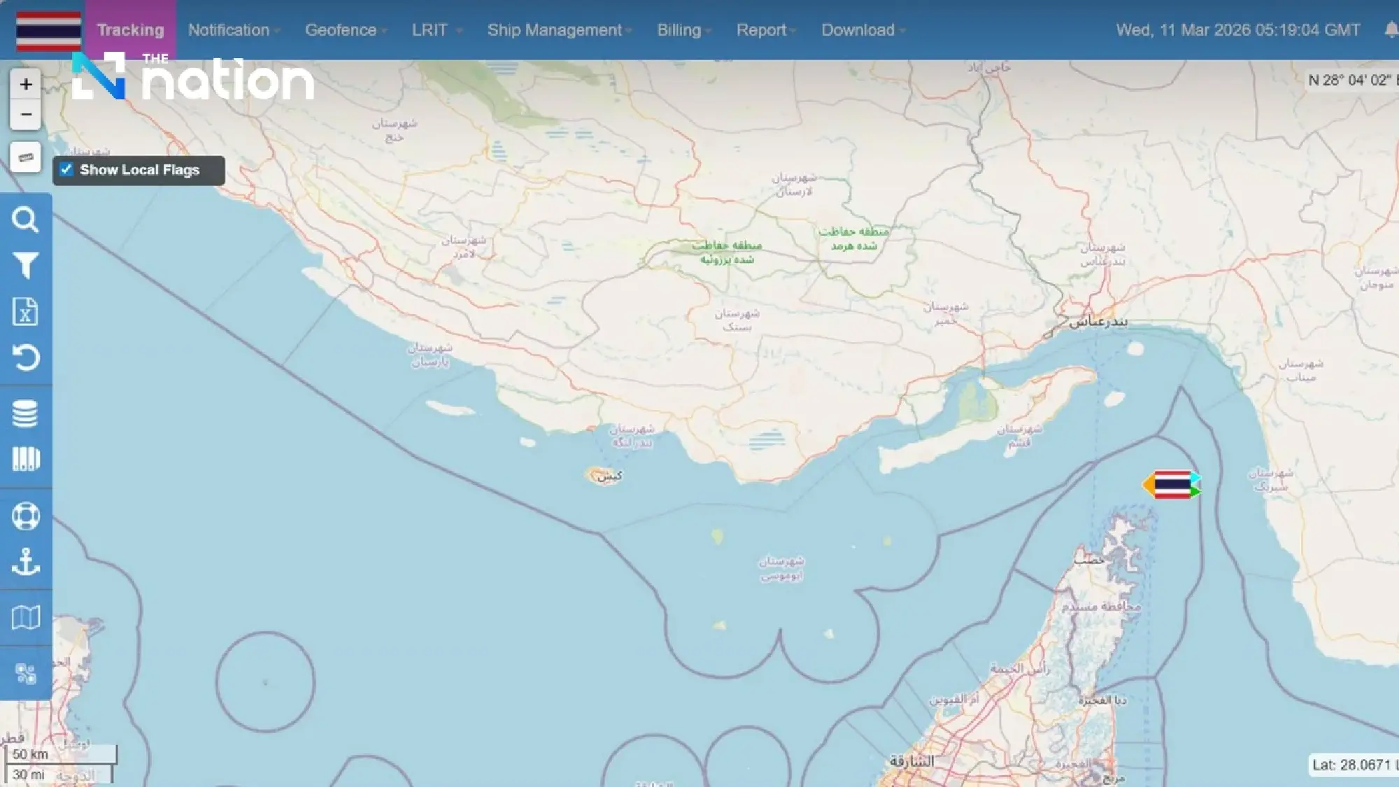Open the map layers atlas icon

[26, 616]
